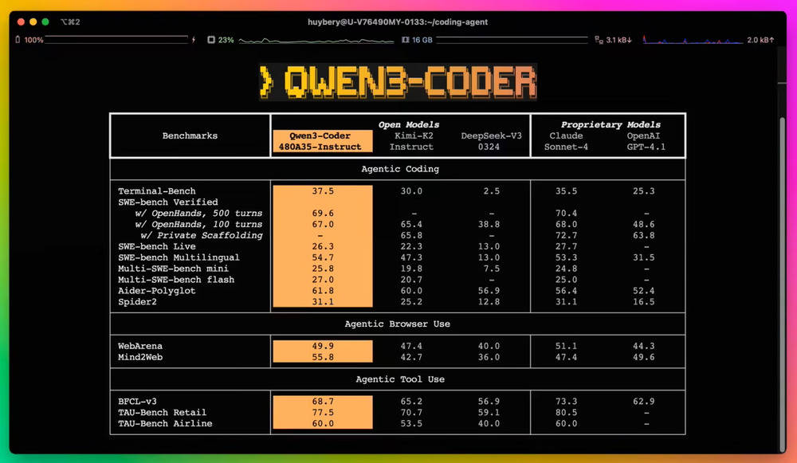Click the Aider-Polyglot row label
The image size is (797, 463).
click(156, 291)
